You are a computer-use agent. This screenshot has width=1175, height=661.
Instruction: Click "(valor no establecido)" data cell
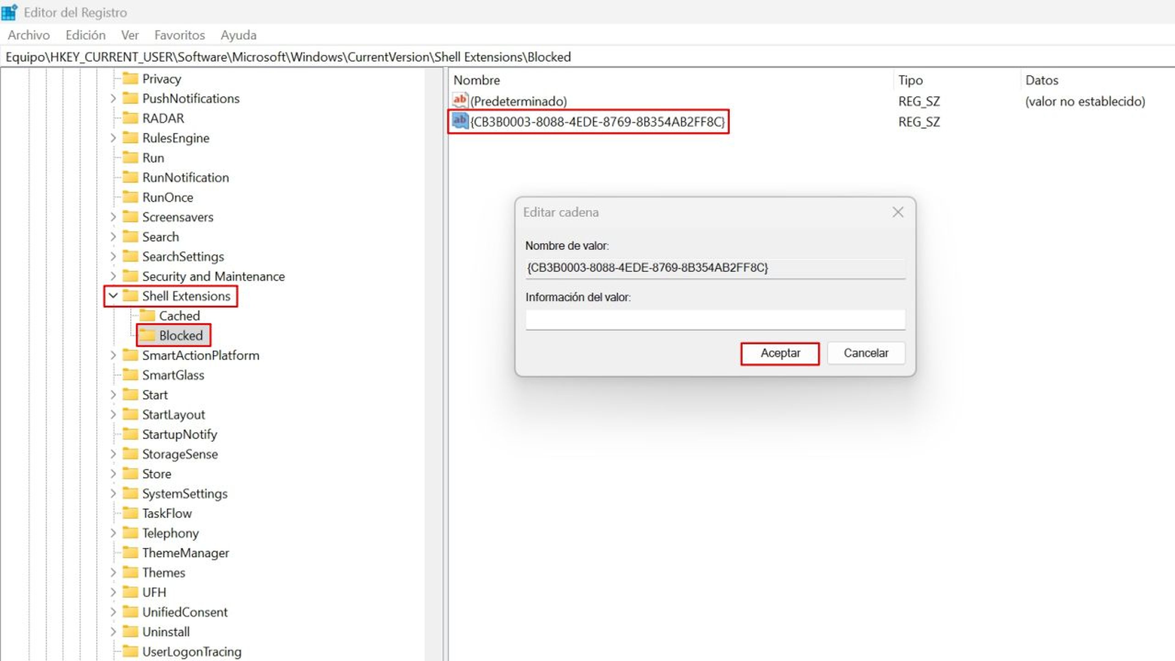1085,101
